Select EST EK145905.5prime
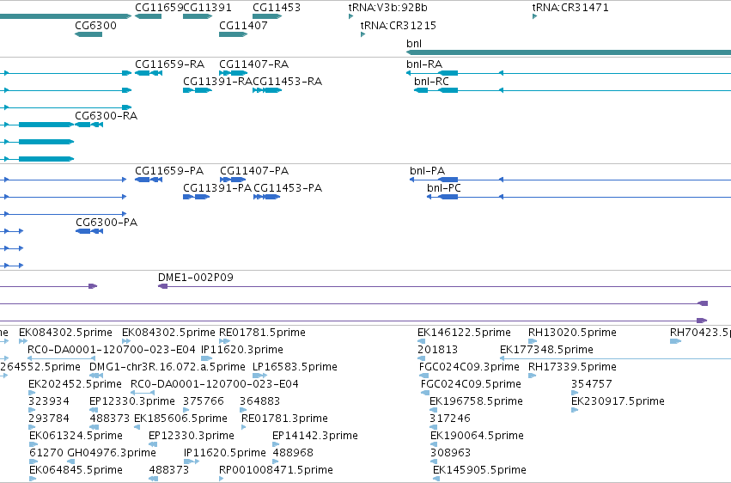731x483 pixels. point(479,470)
